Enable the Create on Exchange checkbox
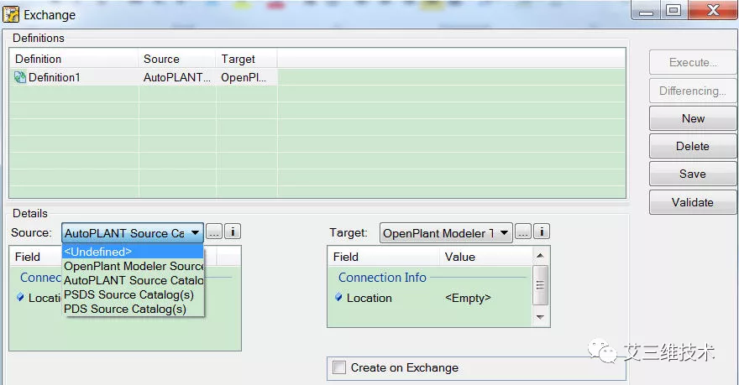Image resolution: width=739 pixels, height=385 pixels. tap(339, 367)
